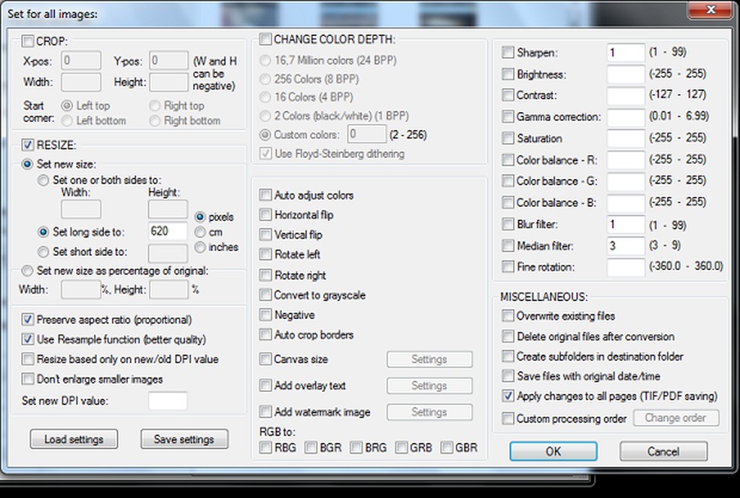
Task: Check Color balance - R
Action: point(508,160)
